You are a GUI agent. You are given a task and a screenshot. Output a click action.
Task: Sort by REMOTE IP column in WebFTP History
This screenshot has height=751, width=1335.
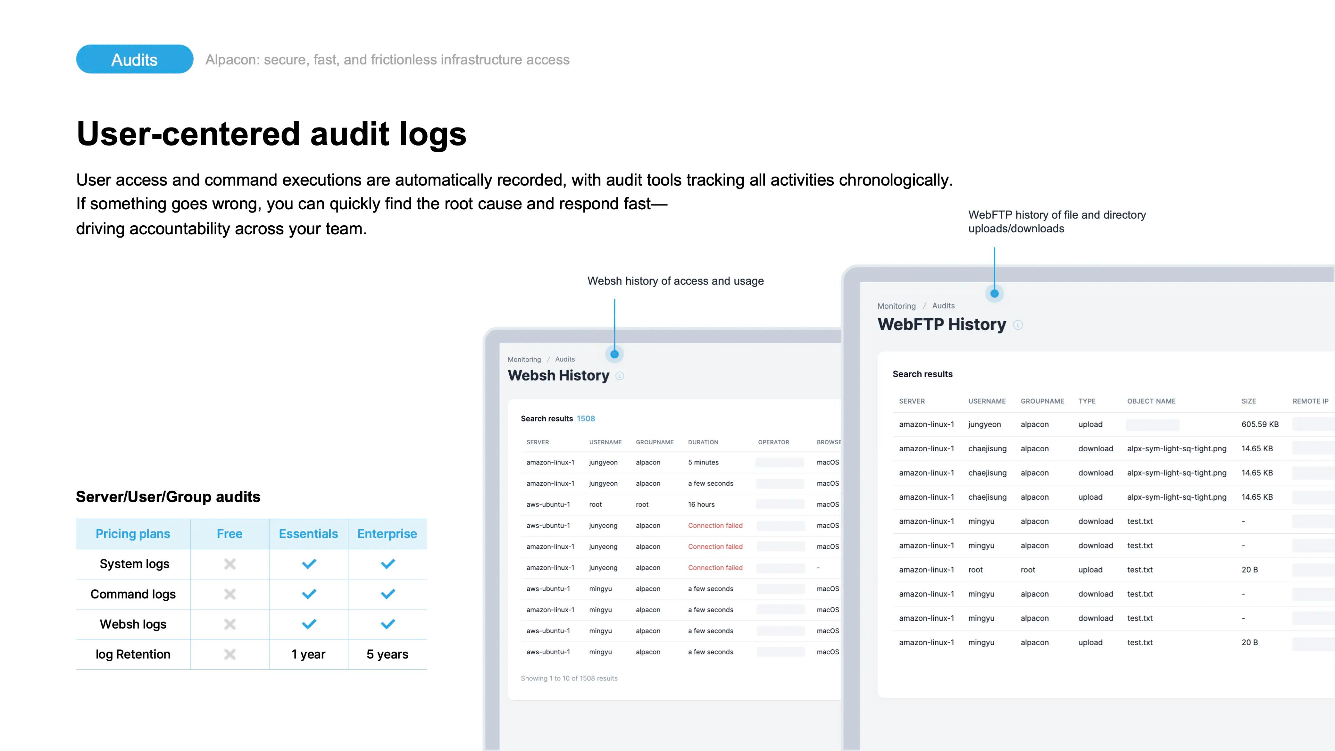[x=1310, y=401]
